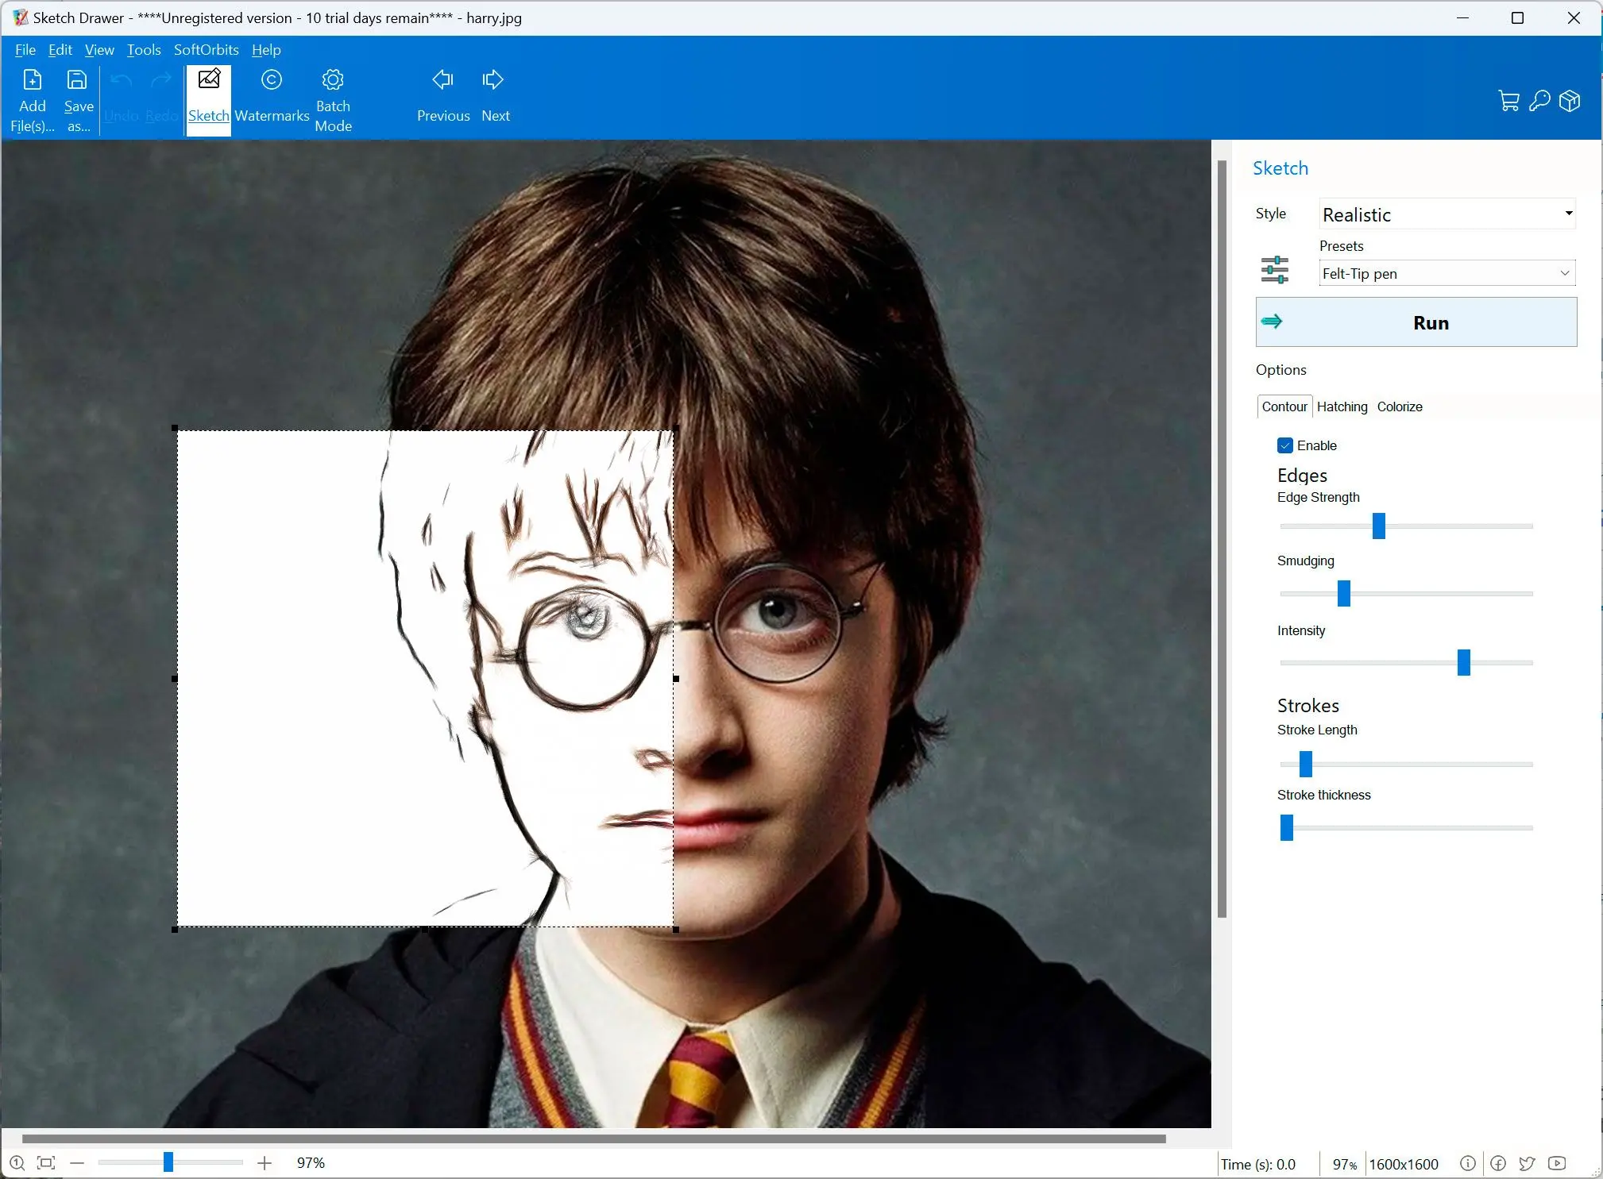Toggle the Colorize option tab
1603x1179 pixels.
1397,406
